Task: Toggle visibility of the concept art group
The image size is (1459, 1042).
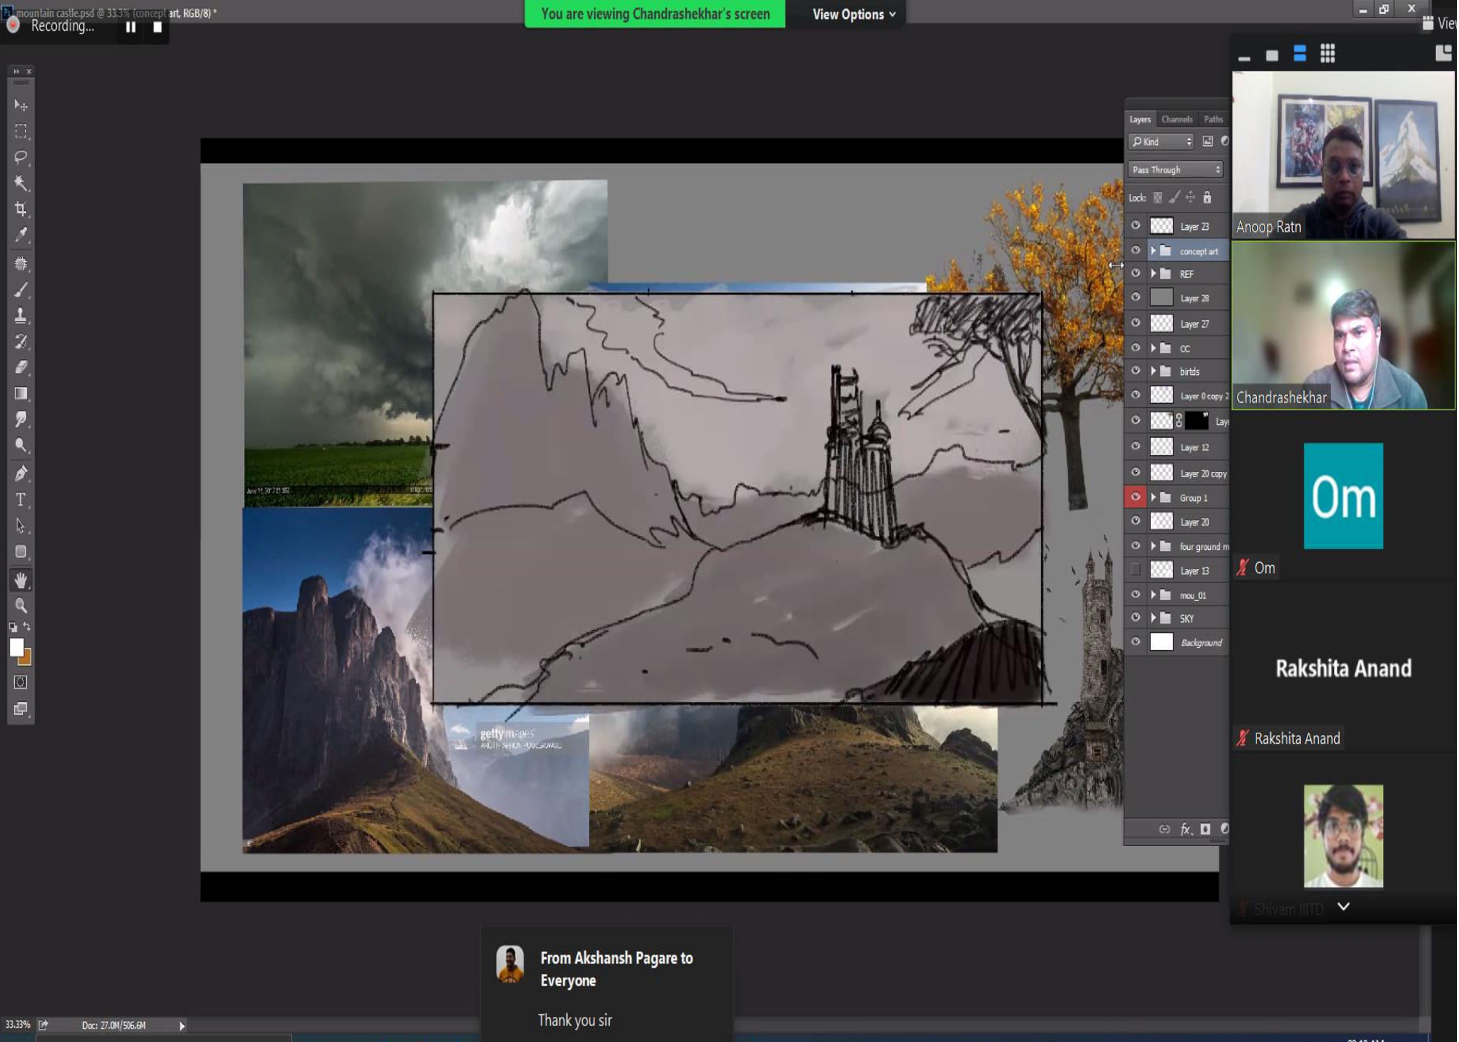Action: [1136, 250]
